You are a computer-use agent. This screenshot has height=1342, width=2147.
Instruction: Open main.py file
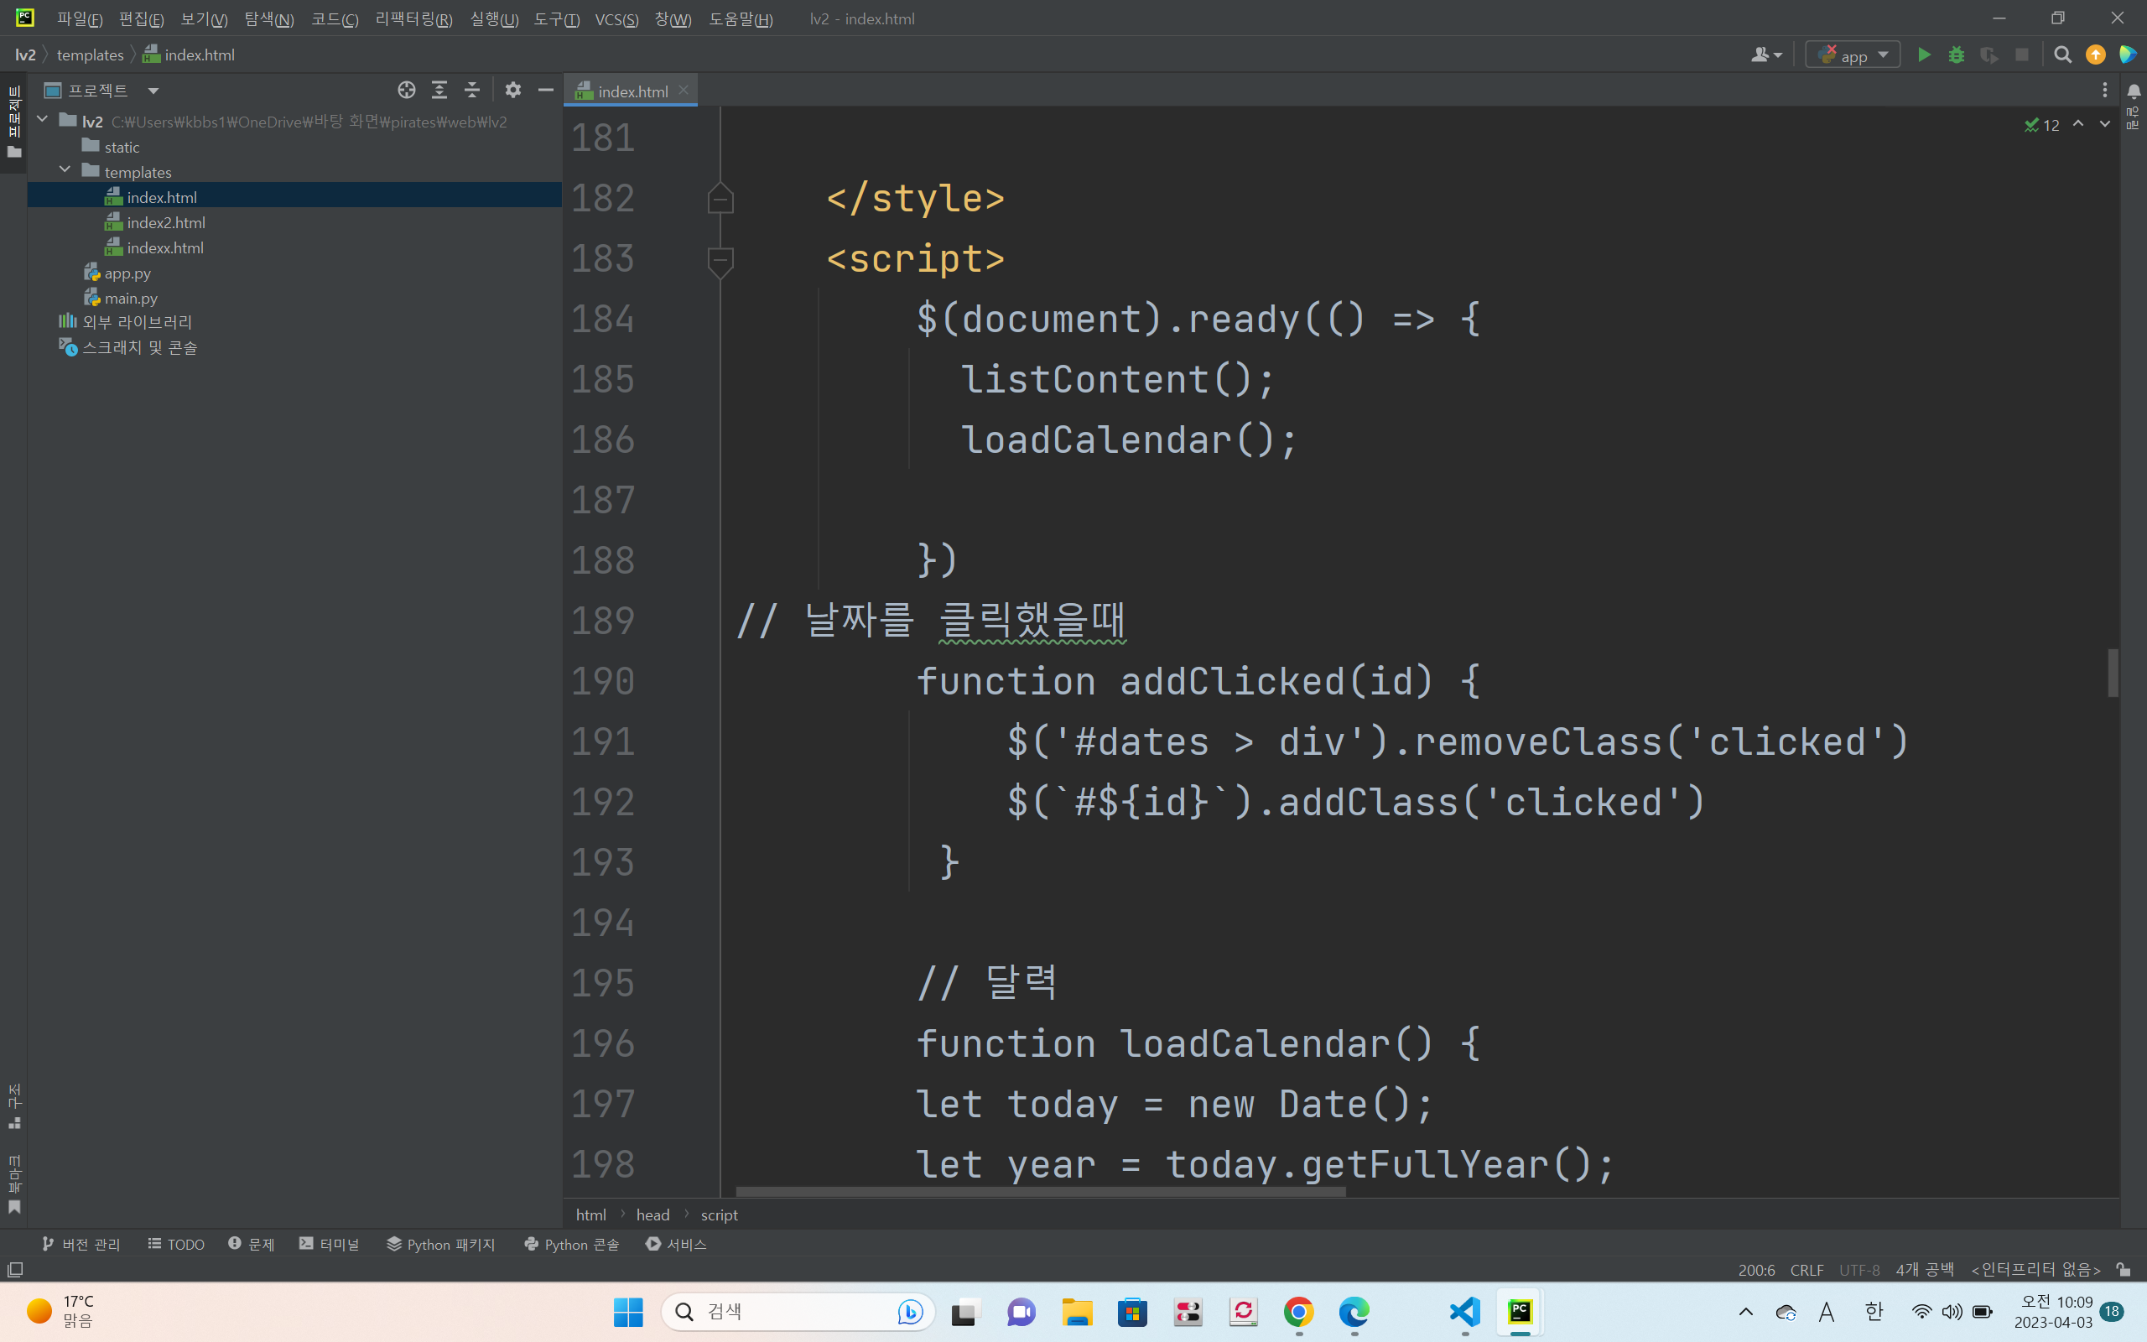pos(131,299)
